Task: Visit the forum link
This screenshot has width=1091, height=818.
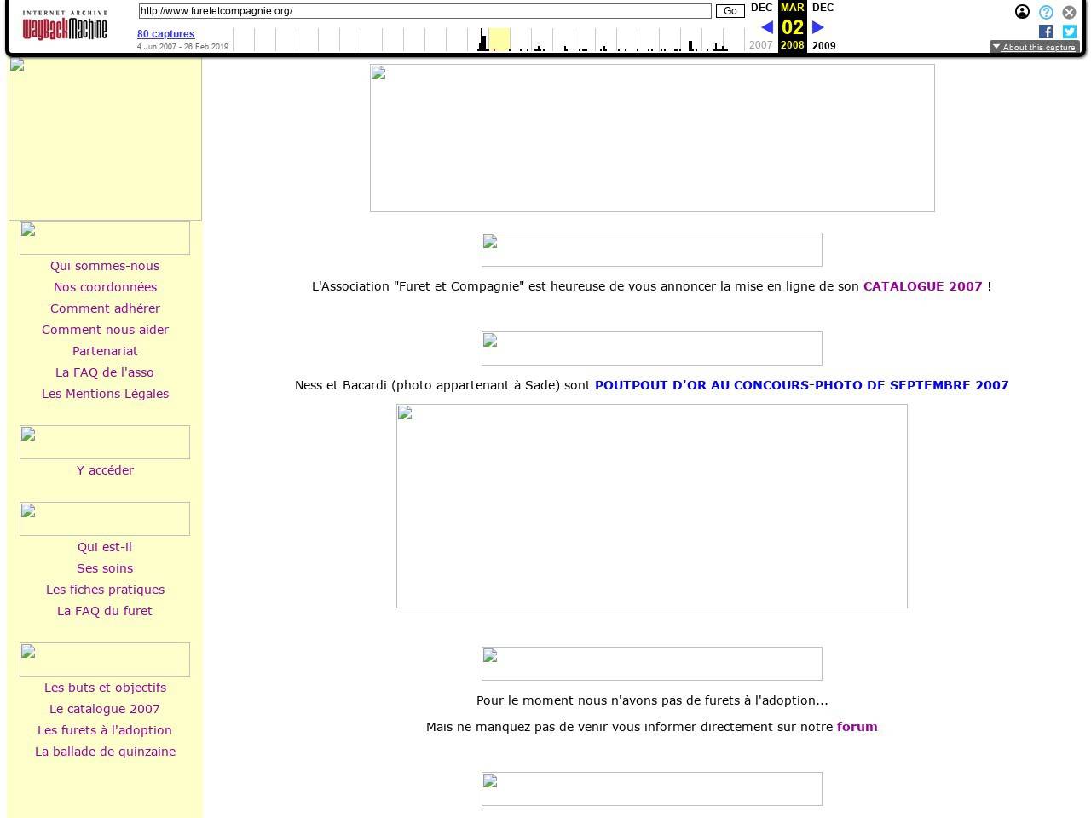Action: 857,727
